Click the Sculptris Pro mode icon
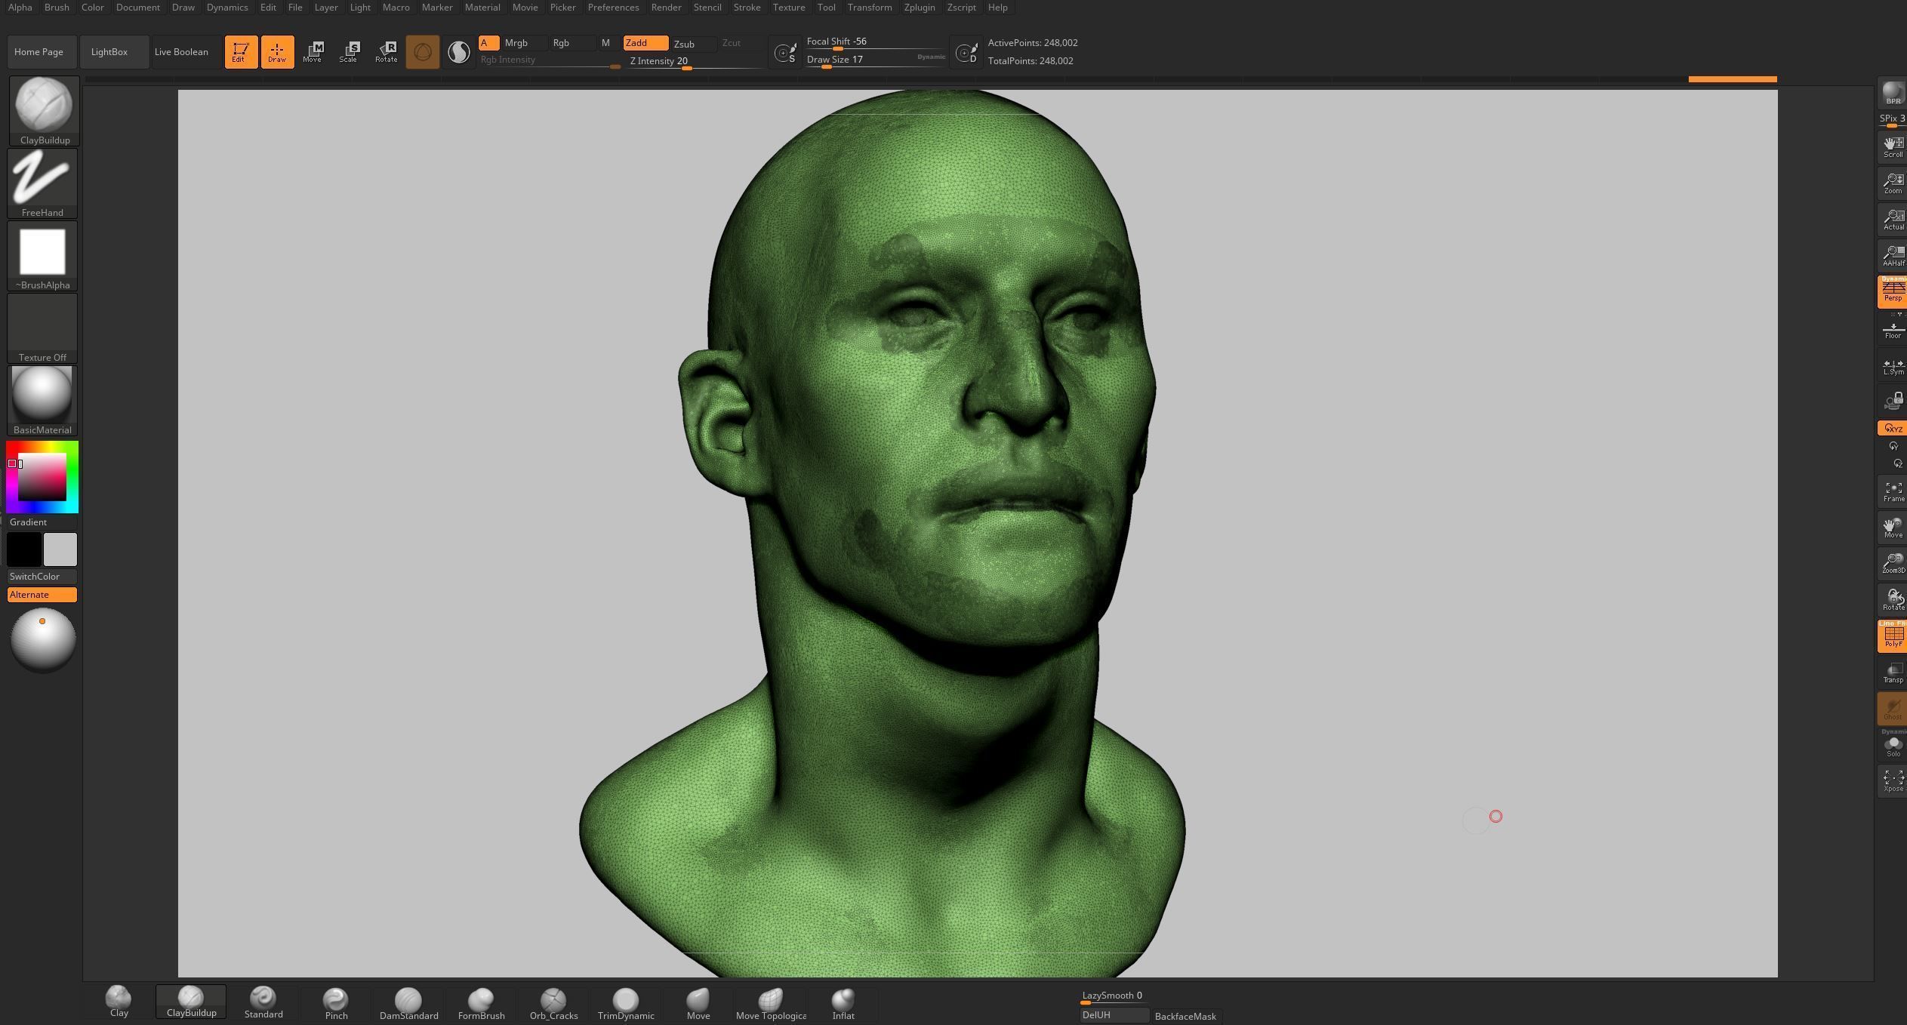Viewport: 1907px width, 1025px height. click(x=458, y=52)
